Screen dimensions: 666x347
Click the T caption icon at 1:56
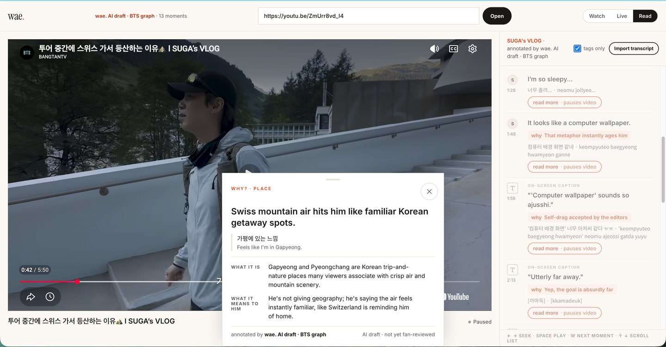(x=512, y=188)
